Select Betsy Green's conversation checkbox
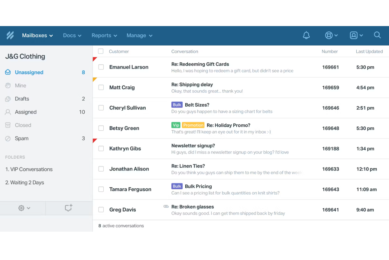 pos(101,128)
